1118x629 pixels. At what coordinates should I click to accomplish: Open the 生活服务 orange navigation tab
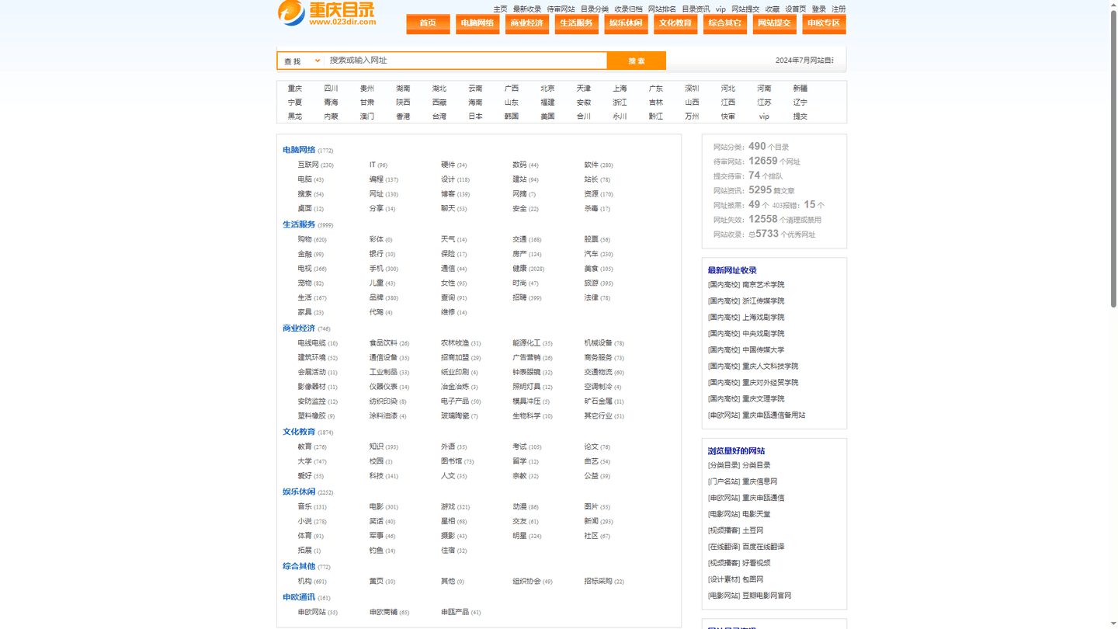point(576,23)
